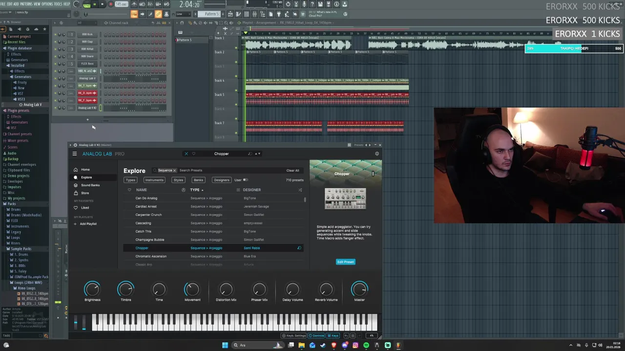Click the shuffle presets icon
Image resolution: width=625 pixels, height=351 pixels.
[300, 190]
